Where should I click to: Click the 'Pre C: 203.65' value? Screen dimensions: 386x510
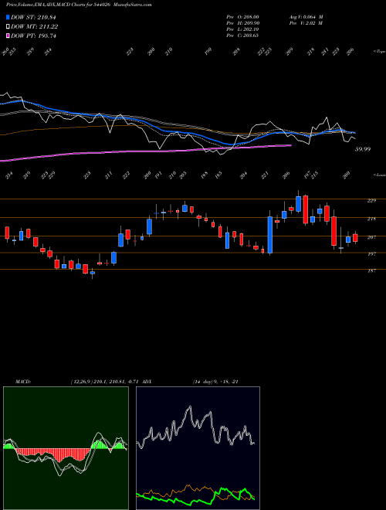(x=242, y=36)
